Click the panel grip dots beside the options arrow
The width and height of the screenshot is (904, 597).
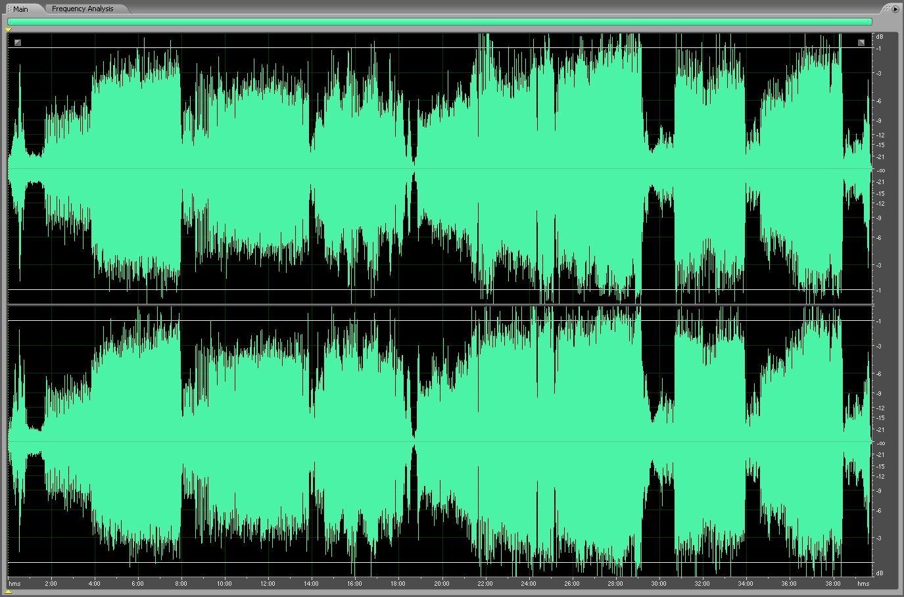click(887, 9)
